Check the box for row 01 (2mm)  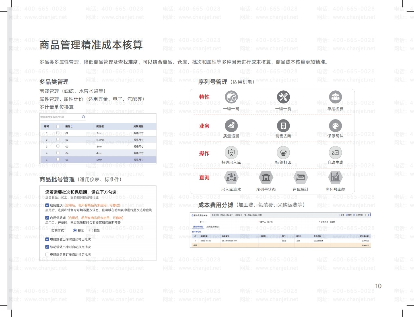pos(58,133)
